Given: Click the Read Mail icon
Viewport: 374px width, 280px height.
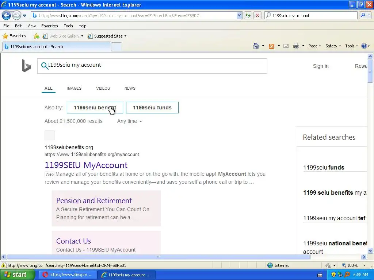Looking at the screenshot, I should pyautogui.click(x=286, y=46).
